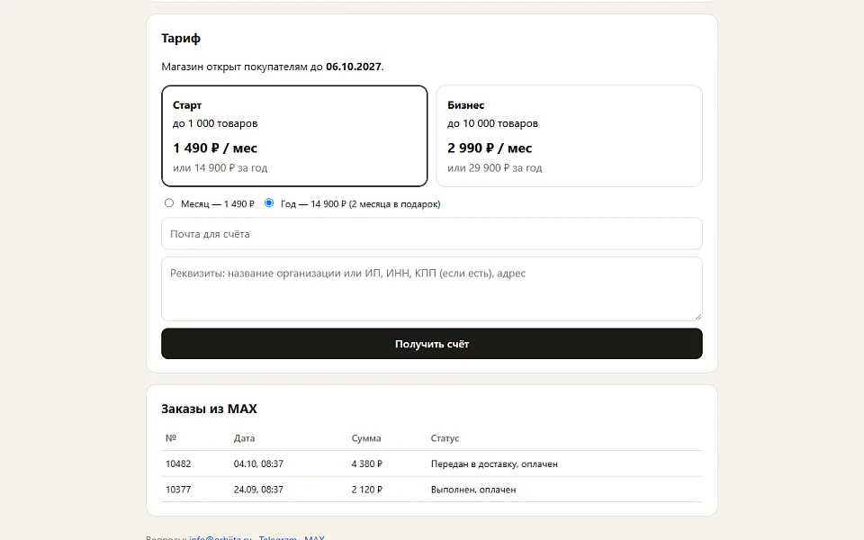Click order number 10377

click(x=178, y=490)
